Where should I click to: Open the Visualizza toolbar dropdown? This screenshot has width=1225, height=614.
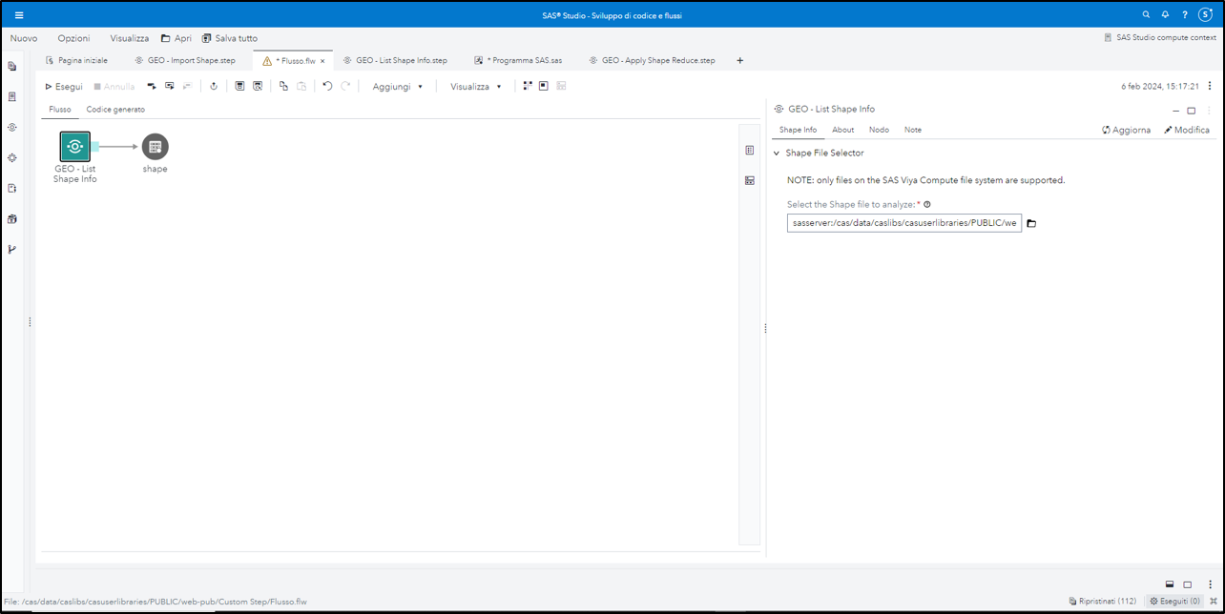coord(476,87)
